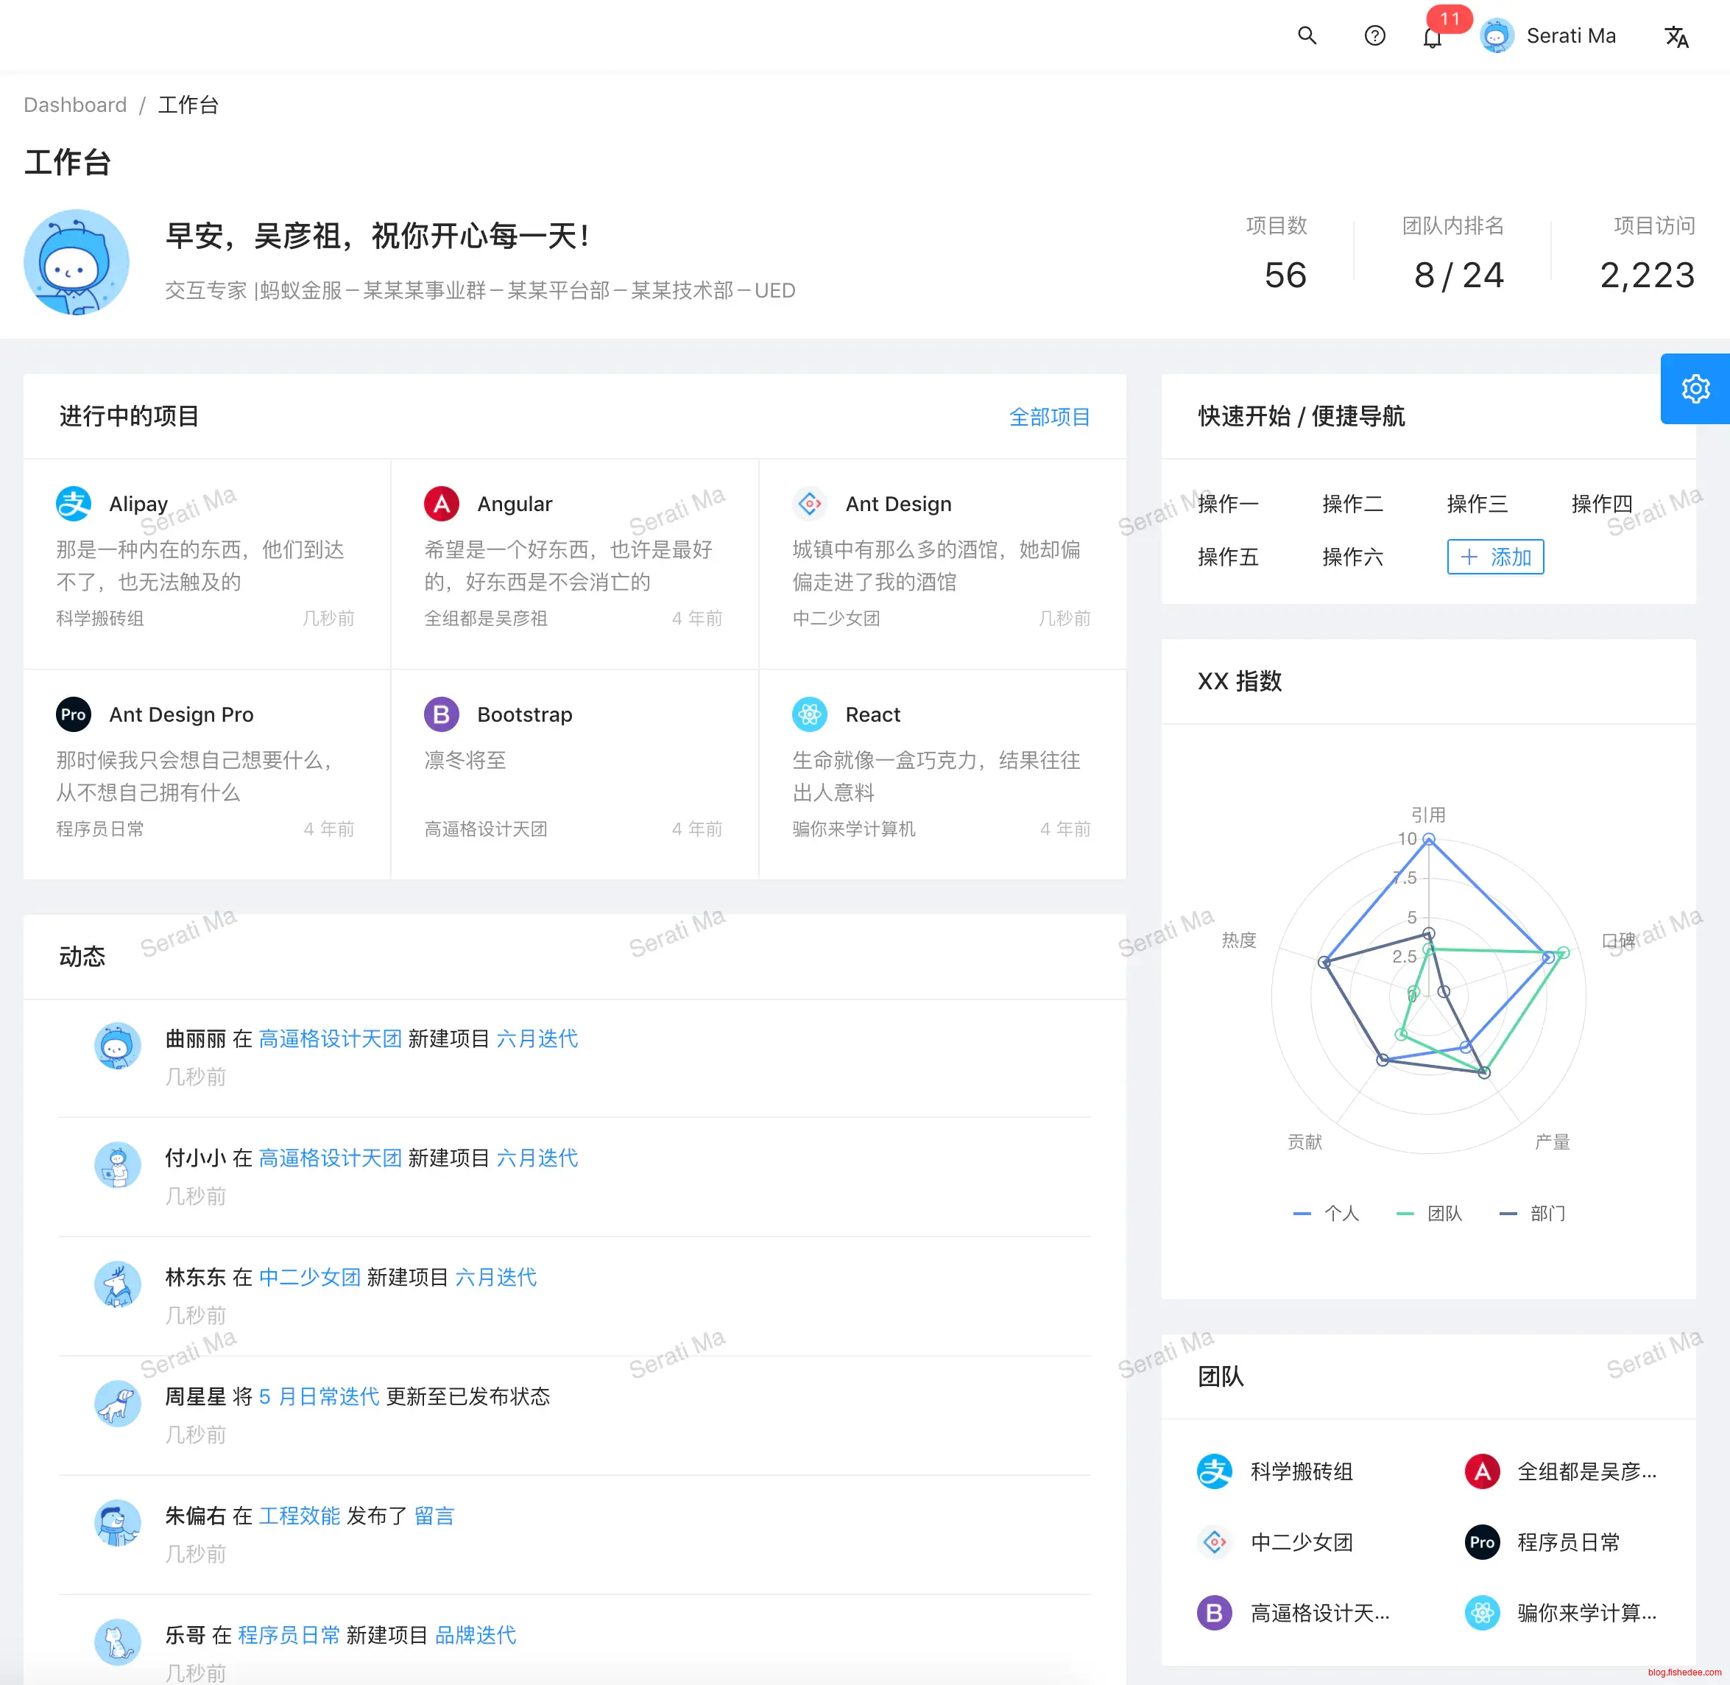1730x1685 pixels.
Task: Click the 添加 add button
Action: click(x=1494, y=557)
